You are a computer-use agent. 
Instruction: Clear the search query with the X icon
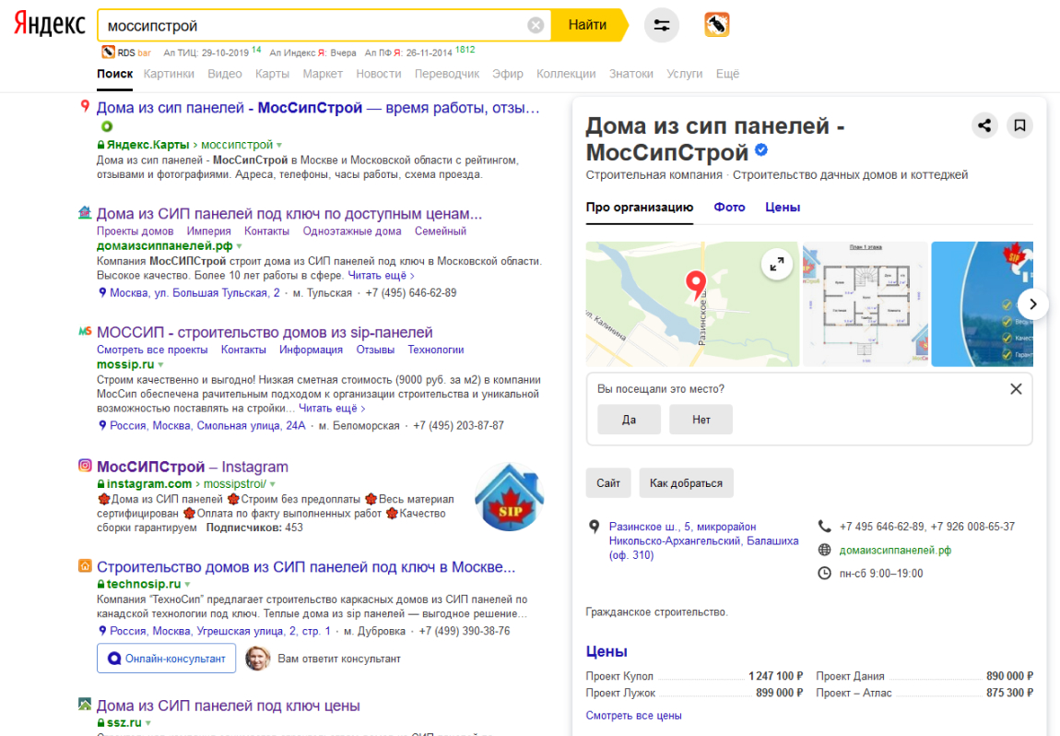(536, 26)
